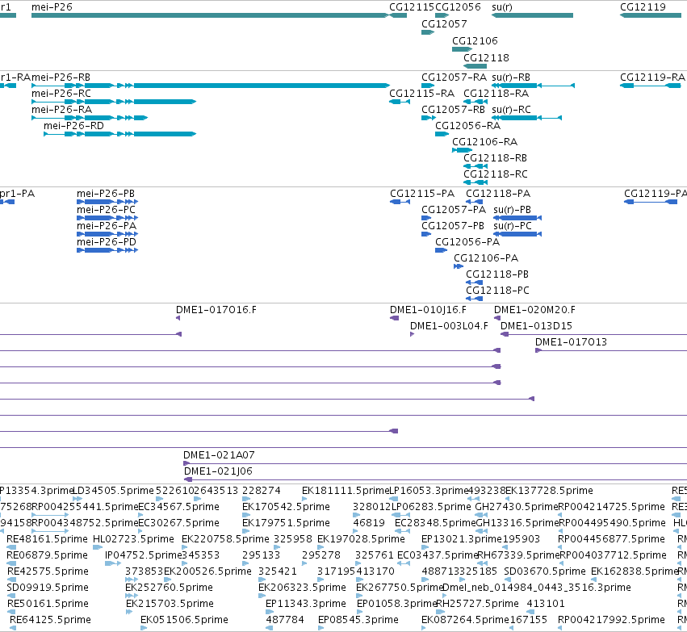Click EST EK252760.5prime
Image resolution: width=687 pixels, height=632 pixels.
(169, 588)
